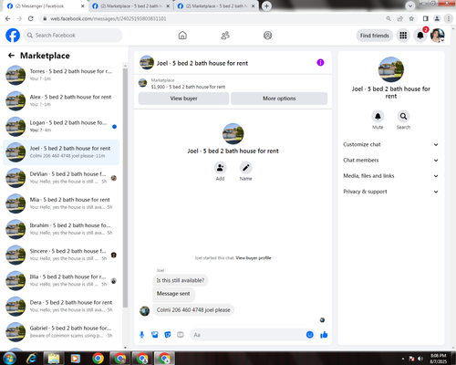Open the Friends icon in top navigation
Screen dimensions: 456x365
pyautogui.click(x=225, y=36)
